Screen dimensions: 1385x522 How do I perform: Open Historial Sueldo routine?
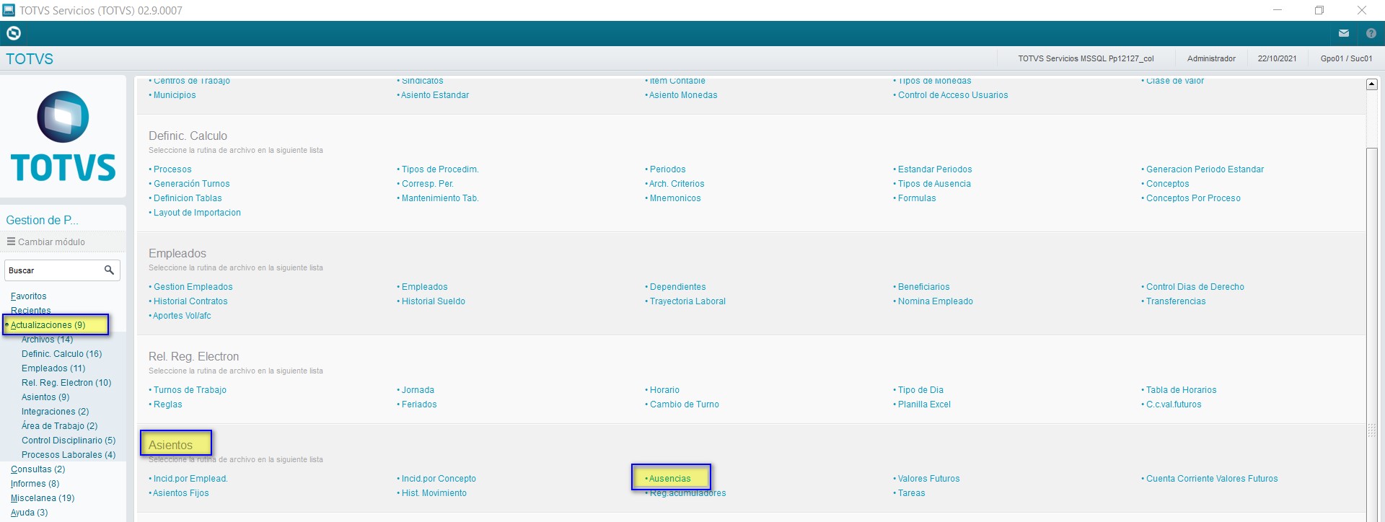coord(433,301)
